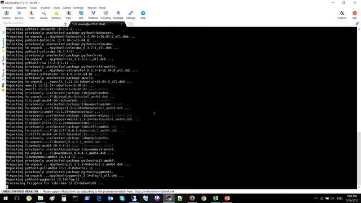Show hidden system tray icons
361x203 pixels.
click(x=316, y=198)
